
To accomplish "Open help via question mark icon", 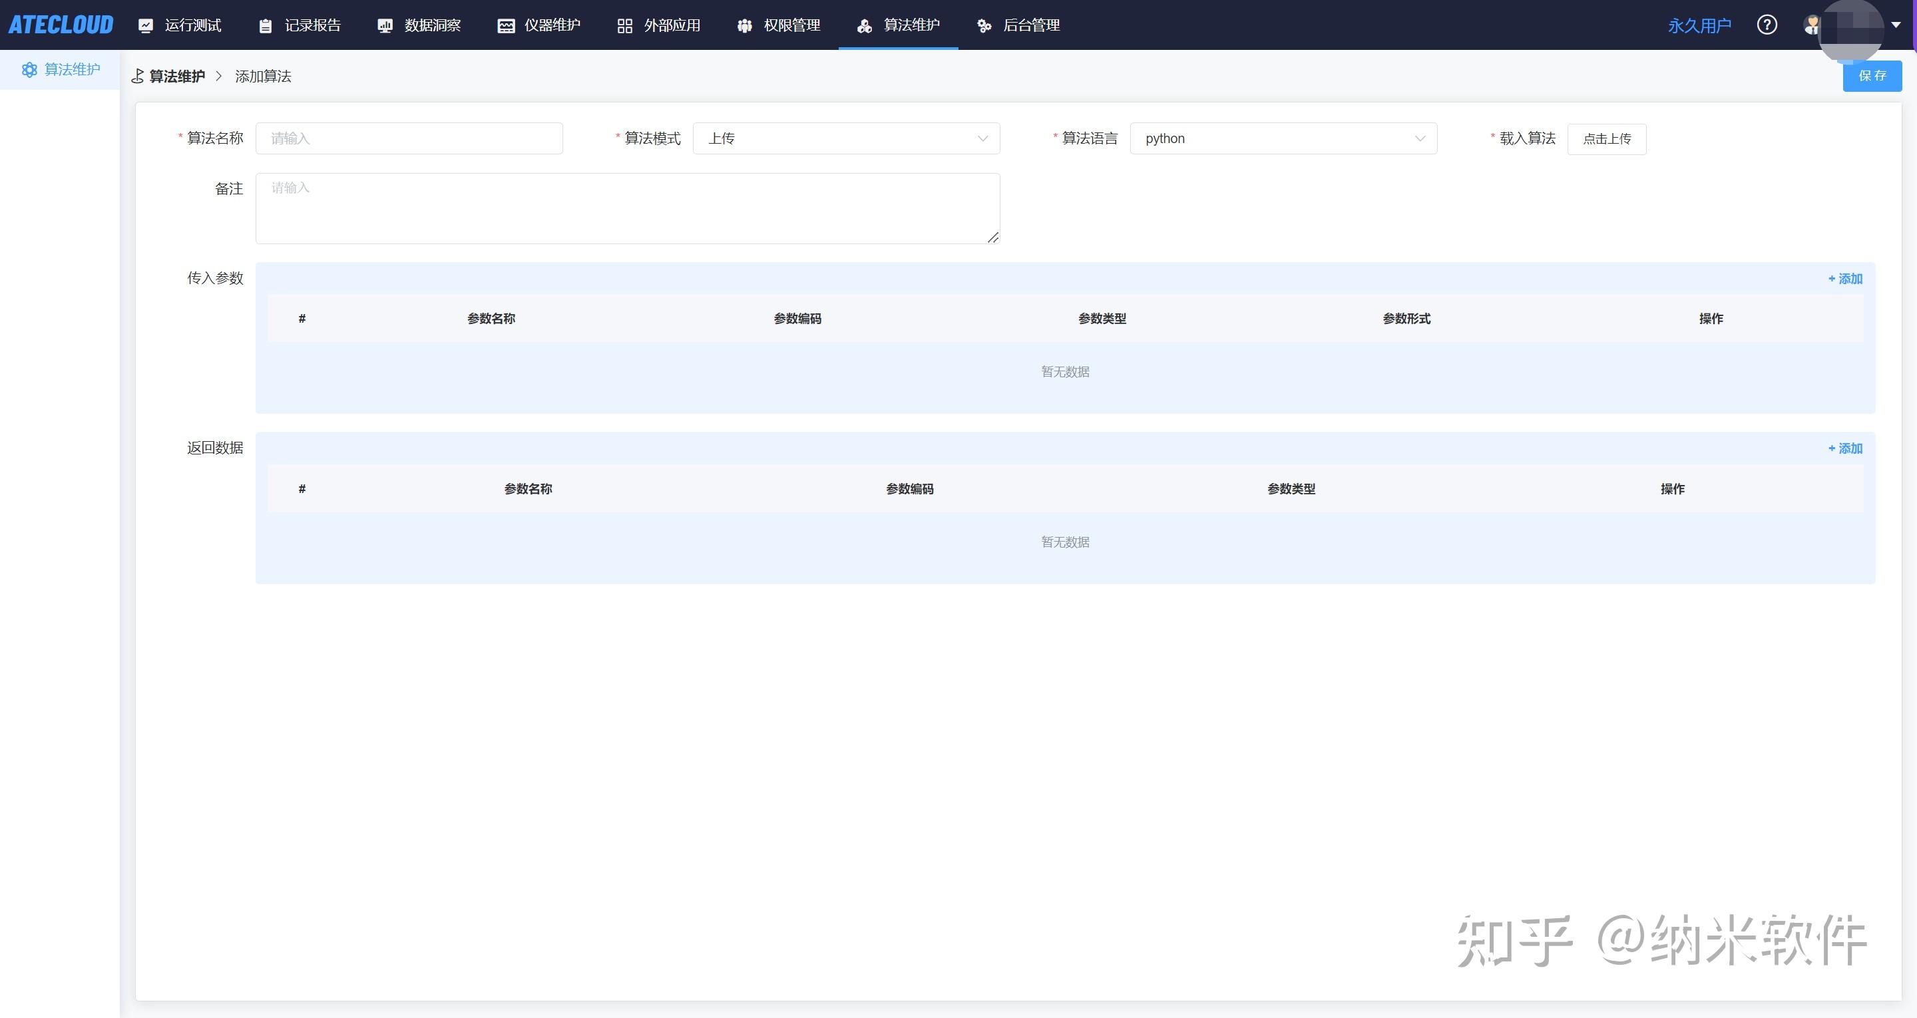I will click(1767, 25).
